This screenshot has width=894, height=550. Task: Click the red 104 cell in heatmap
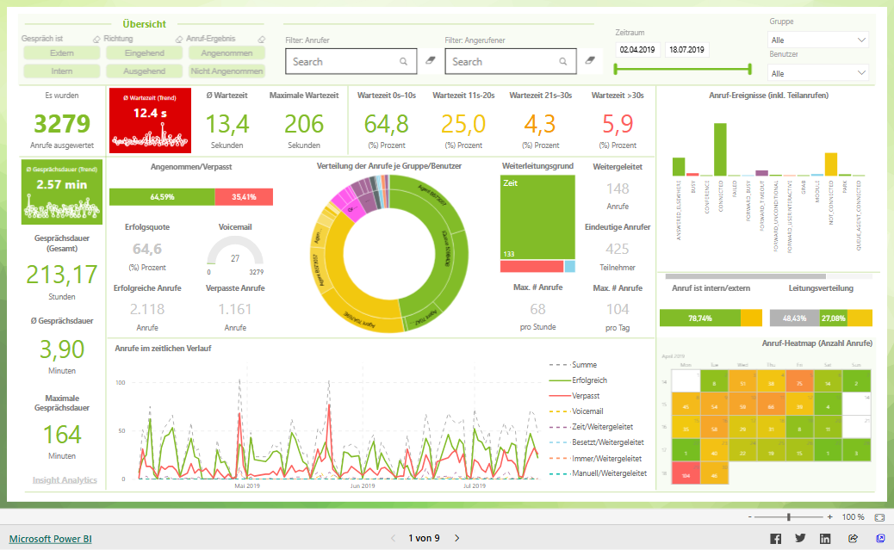(x=686, y=473)
